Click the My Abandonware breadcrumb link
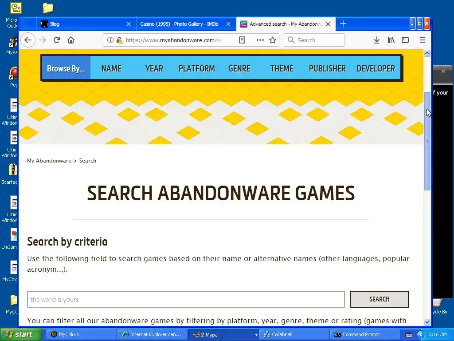The height and width of the screenshot is (341, 454). click(49, 161)
